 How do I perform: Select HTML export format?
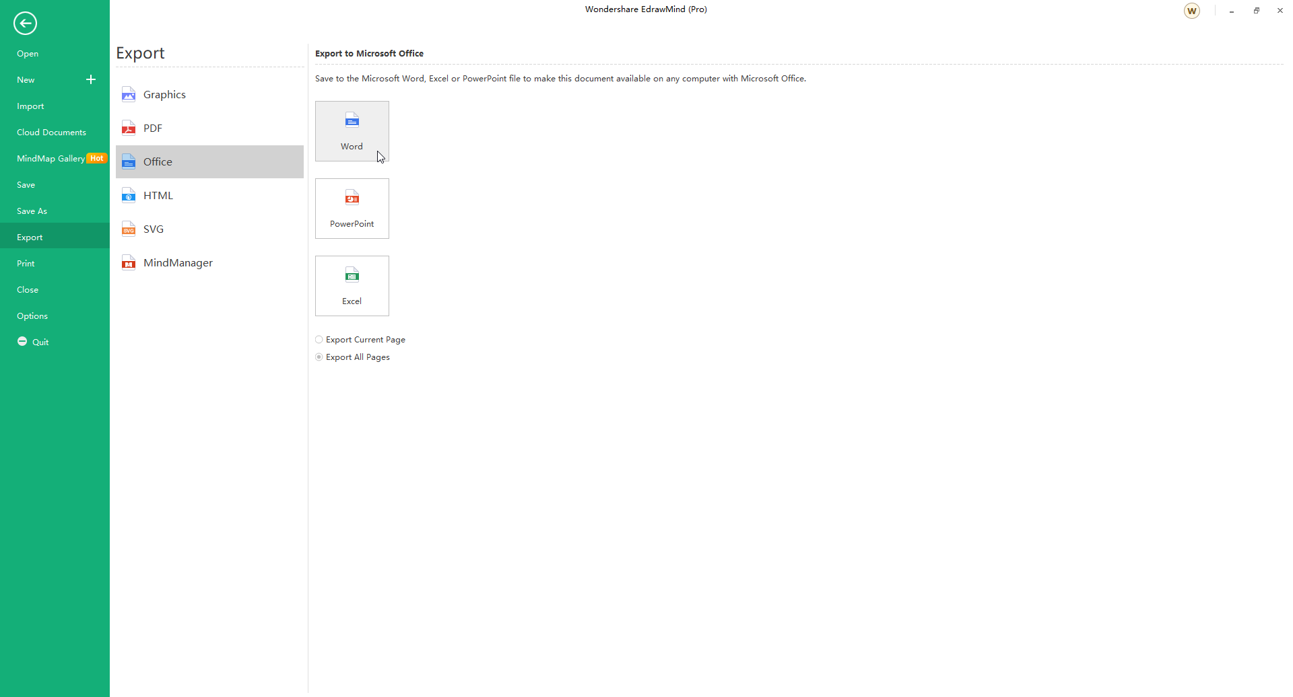click(x=209, y=196)
